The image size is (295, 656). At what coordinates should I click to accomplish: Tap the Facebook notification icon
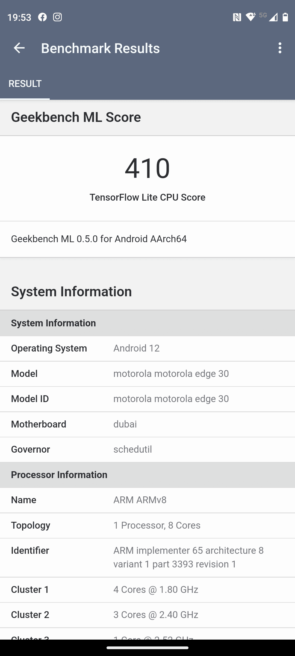coord(42,17)
